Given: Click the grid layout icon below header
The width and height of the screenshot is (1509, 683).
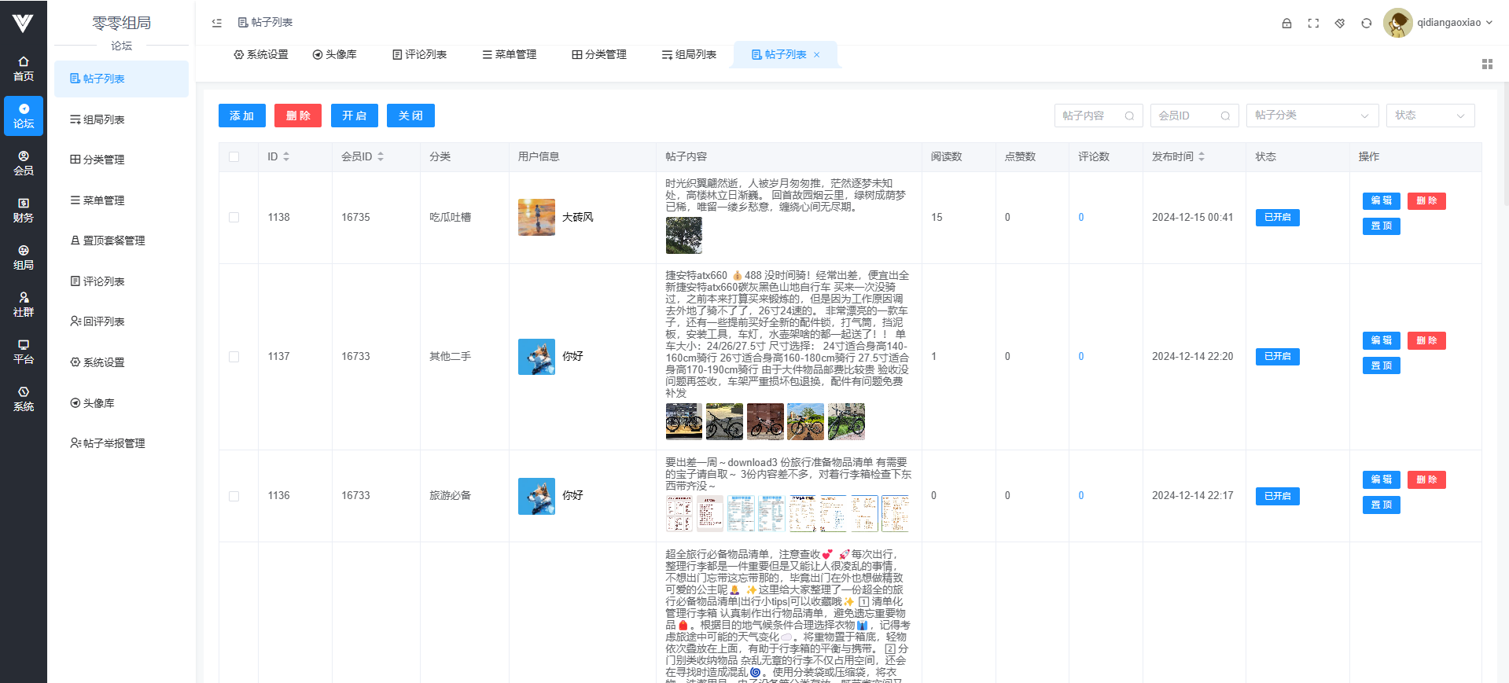Looking at the screenshot, I should point(1487,64).
